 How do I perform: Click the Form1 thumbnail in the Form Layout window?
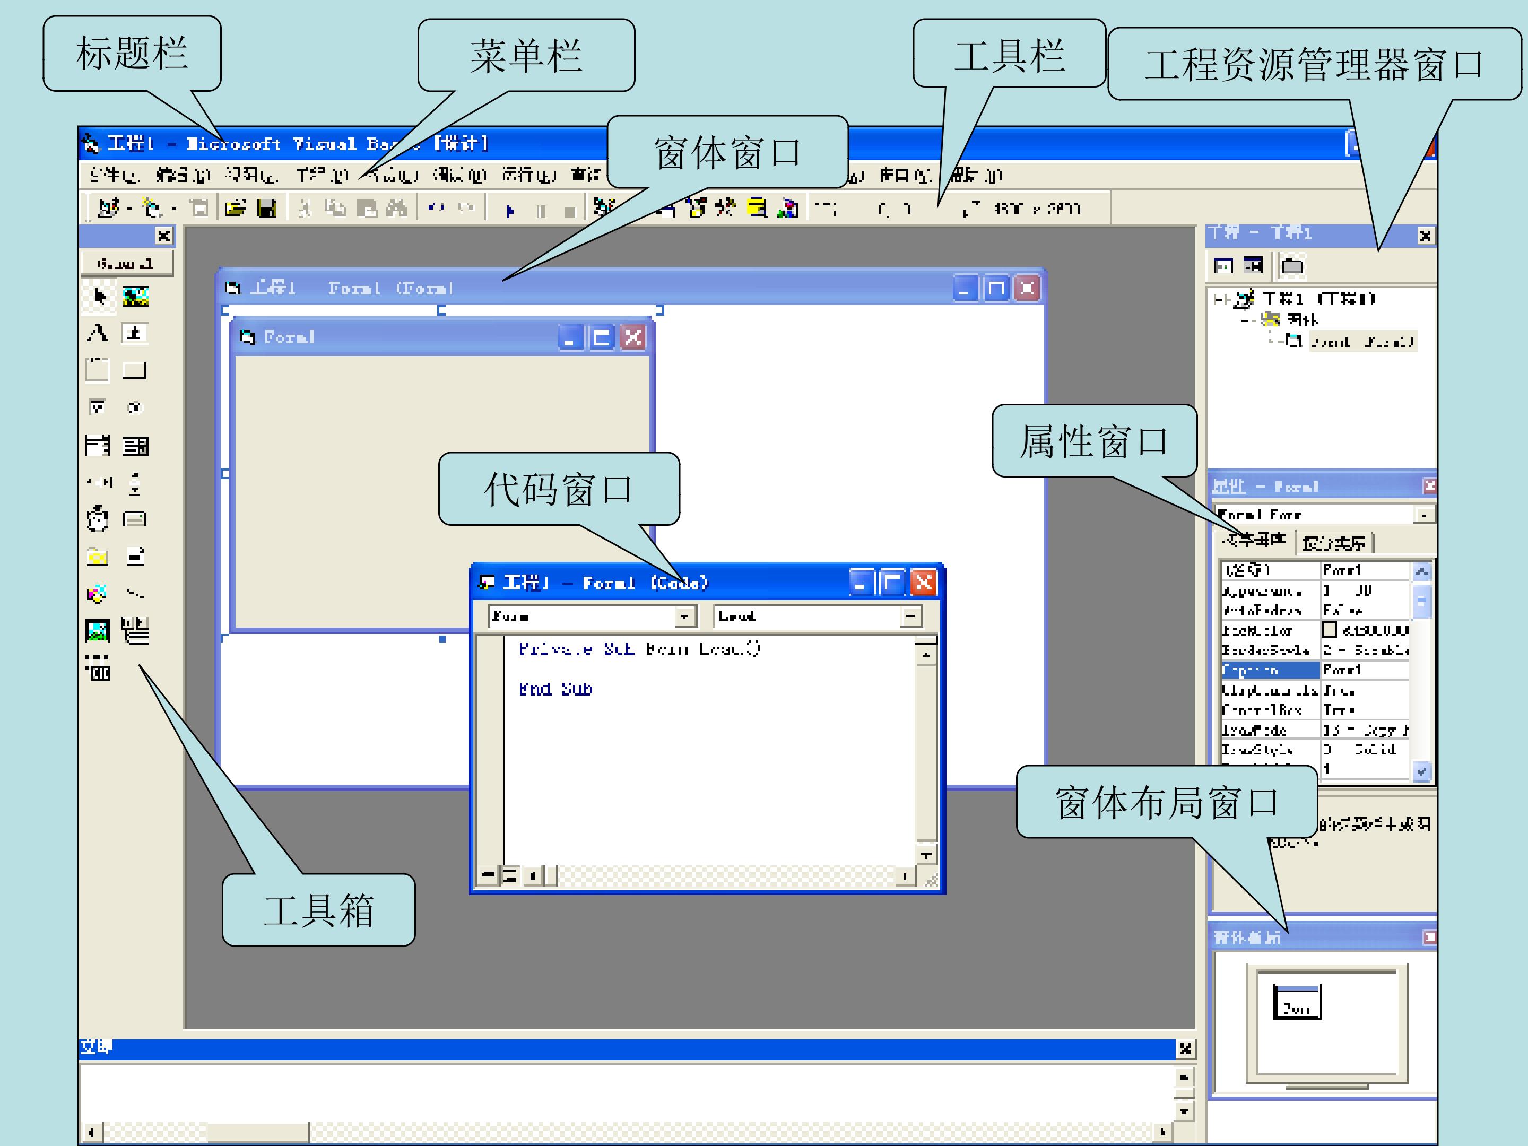1297,1002
